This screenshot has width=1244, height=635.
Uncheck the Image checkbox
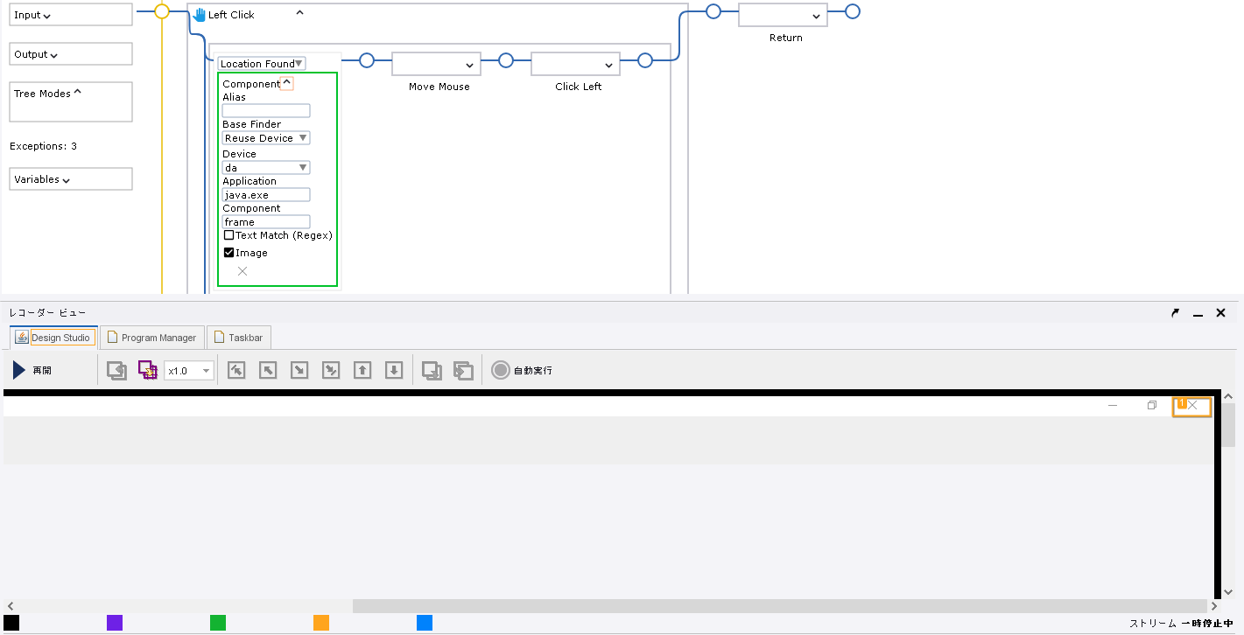[x=229, y=253]
